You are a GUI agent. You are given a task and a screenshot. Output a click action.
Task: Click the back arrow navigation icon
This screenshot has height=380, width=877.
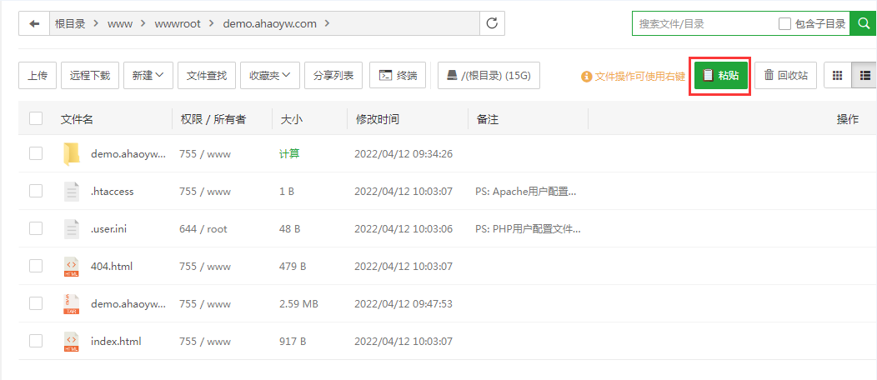pyautogui.click(x=34, y=24)
